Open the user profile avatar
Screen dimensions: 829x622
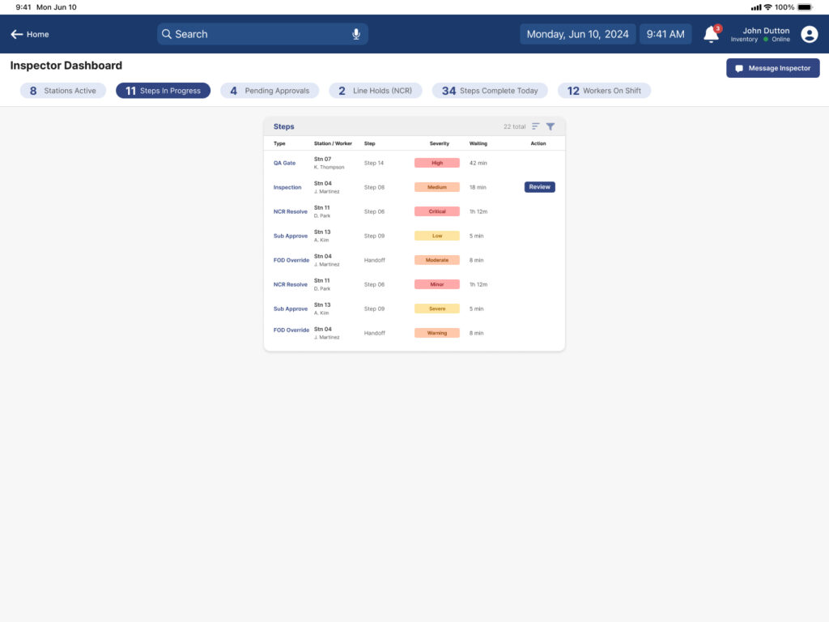point(809,34)
